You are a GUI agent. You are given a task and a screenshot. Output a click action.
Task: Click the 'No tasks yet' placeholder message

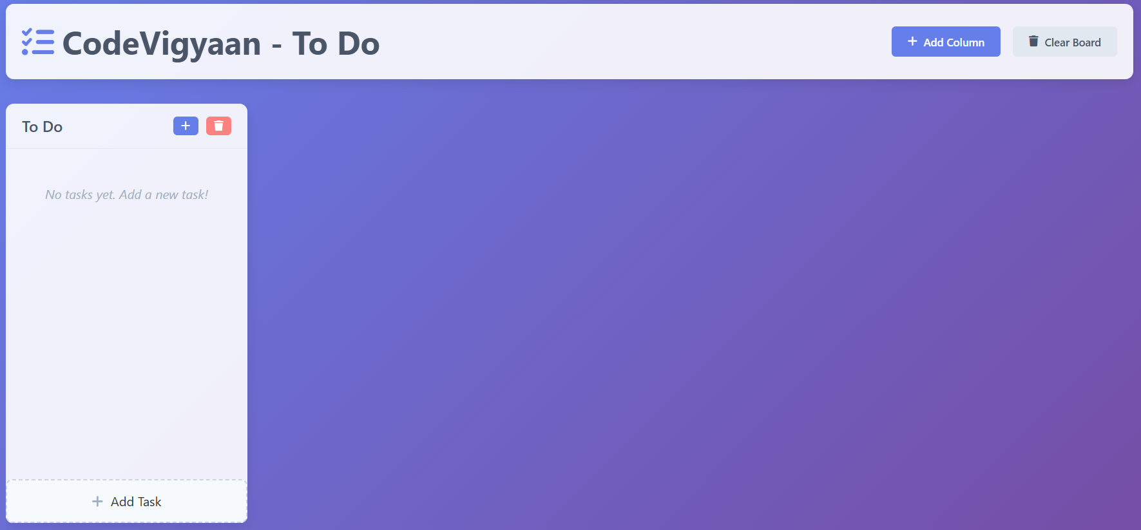click(x=126, y=194)
